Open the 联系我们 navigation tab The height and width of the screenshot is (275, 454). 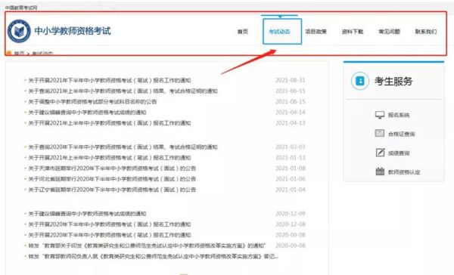coord(425,32)
